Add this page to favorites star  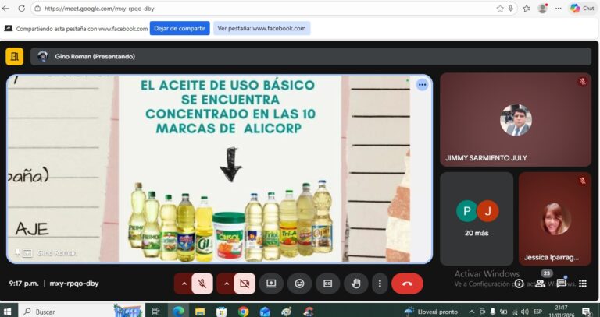click(500, 9)
